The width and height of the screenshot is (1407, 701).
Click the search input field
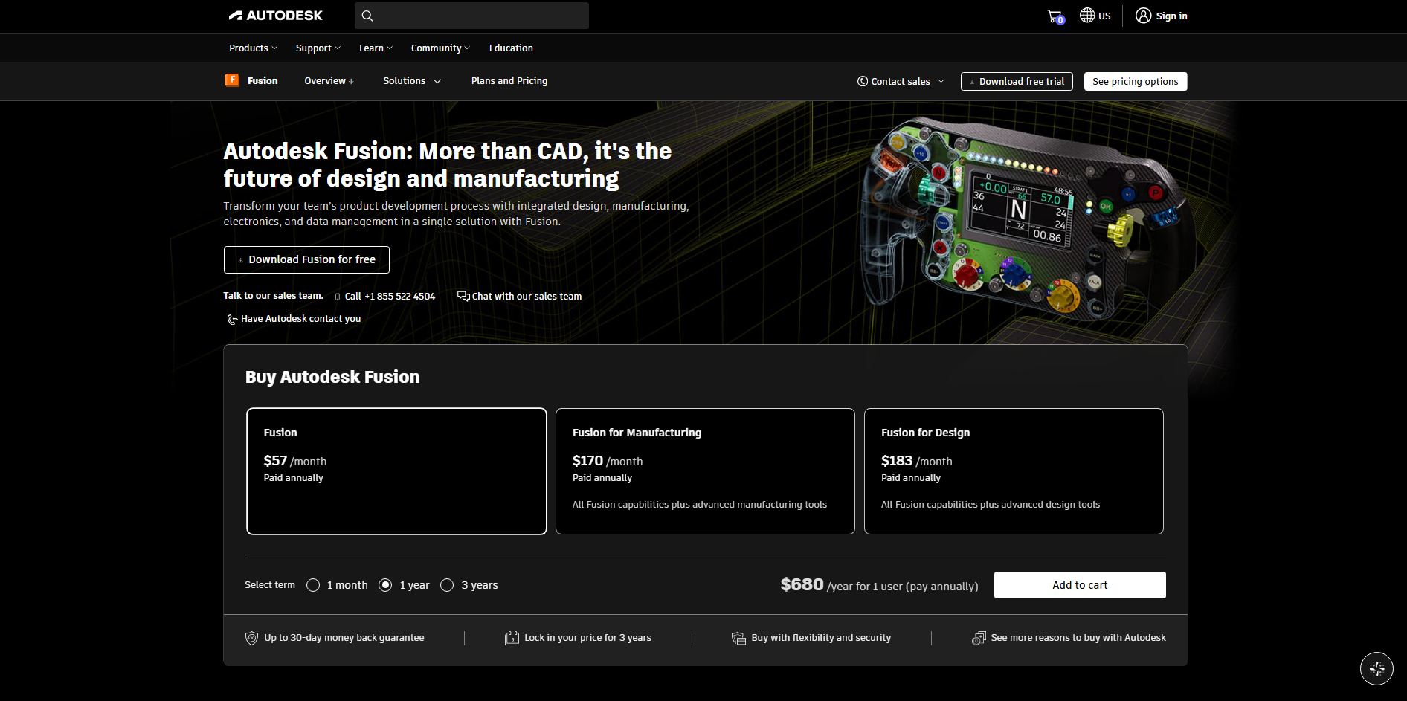pyautogui.click(x=471, y=16)
